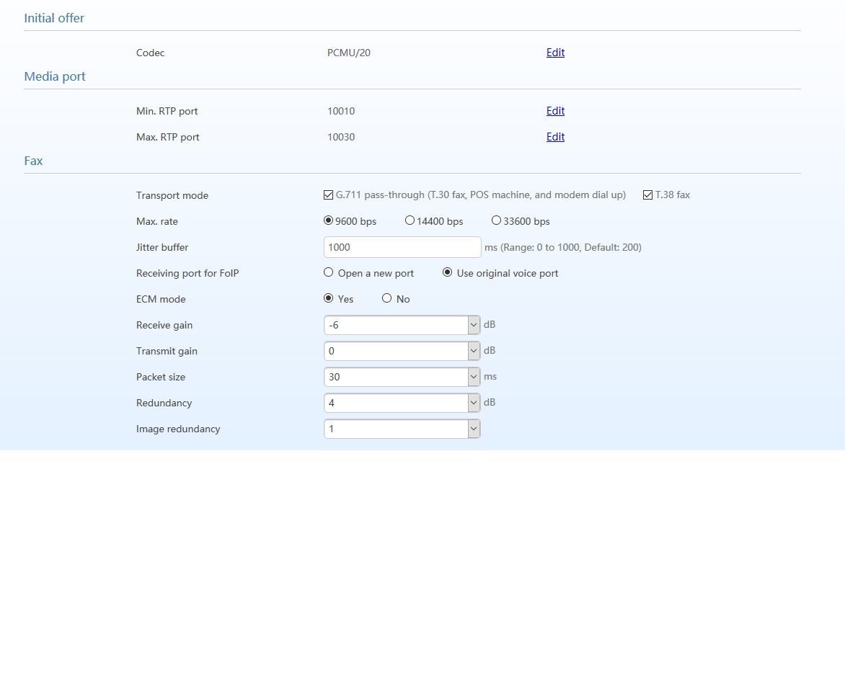Click the Fax section heading
Screen dimensions: 845x683
pos(33,161)
